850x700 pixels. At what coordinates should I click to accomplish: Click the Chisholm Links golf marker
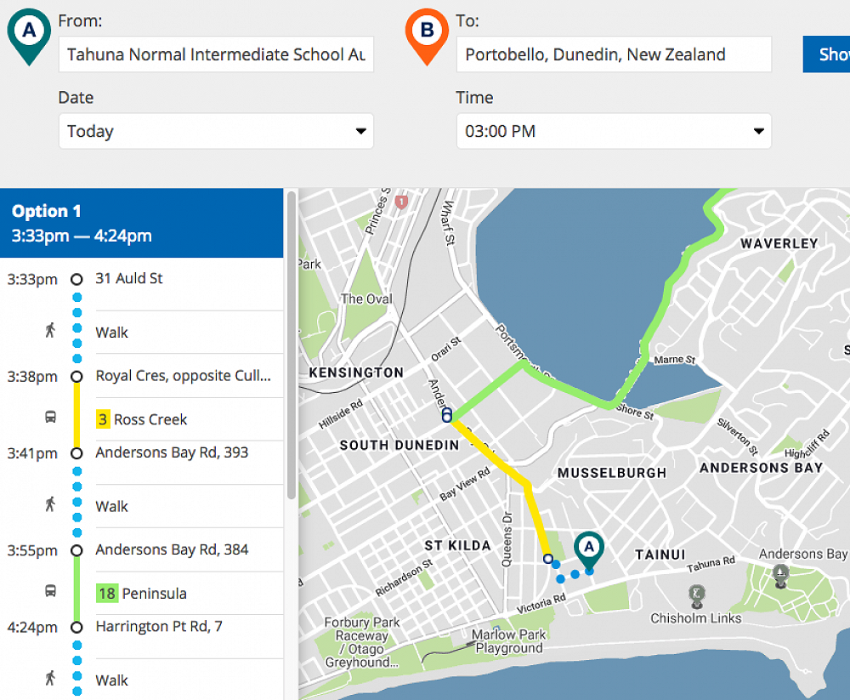pos(697,595)
